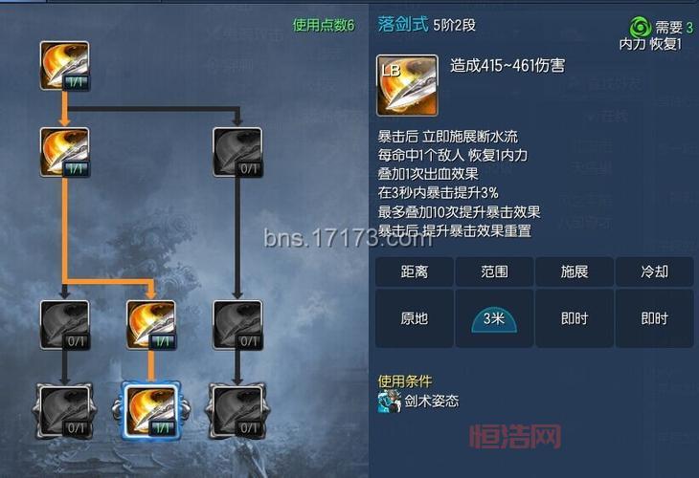Viewport: 699px width, 478px height.
Task: Select the bottom-left ornate locked skill node
Action: click(x=65, y=411)
